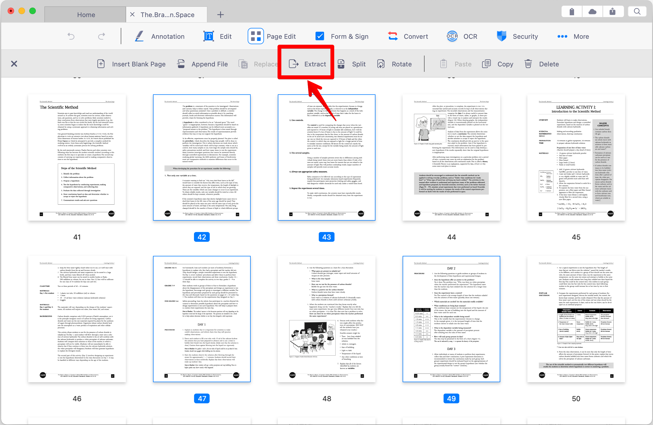The image size is (653, 425).
Task: Toggle selection of page 49 thumbnail
Action: click(451, 318)
